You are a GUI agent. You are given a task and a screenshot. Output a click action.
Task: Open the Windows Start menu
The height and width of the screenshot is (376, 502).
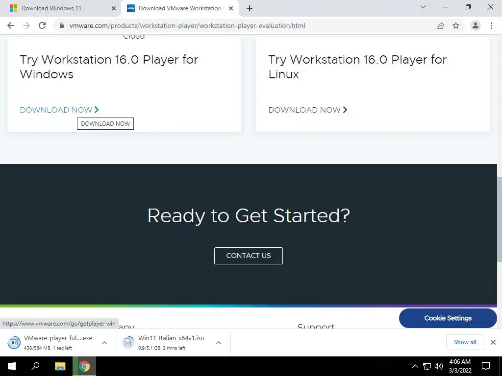pos(12,366)
